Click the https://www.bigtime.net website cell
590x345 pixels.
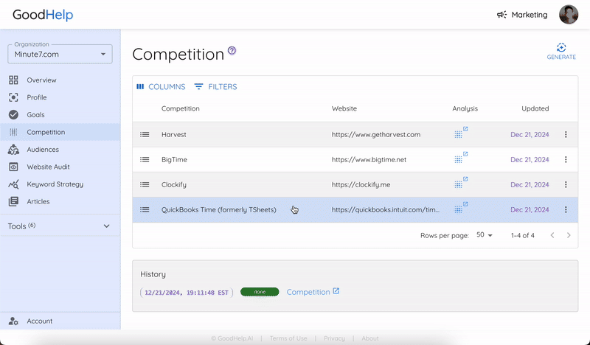coord(369,159)
